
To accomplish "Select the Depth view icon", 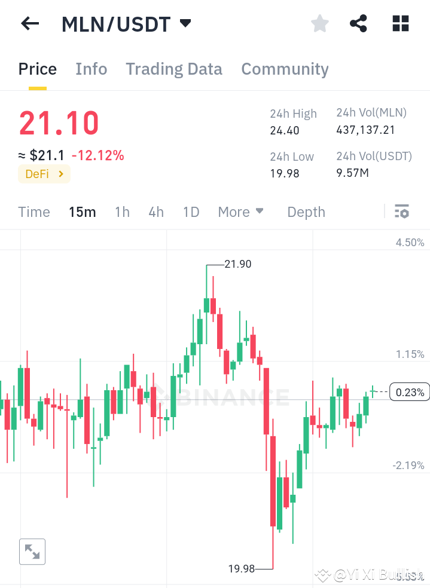I will click(x=306, y=212).
